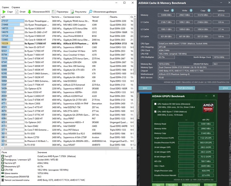Open the Параметры settings toolbar icon
The height and width of the screenshot is (186, 231).
point(54,12)
